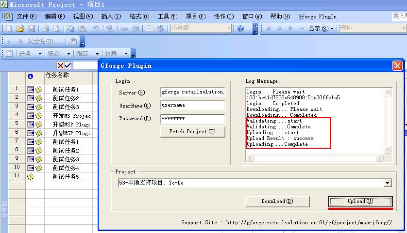Open the 宋体 font dropdown
The height and width of the screenshot is (233, 407).
tap(404, 28)
